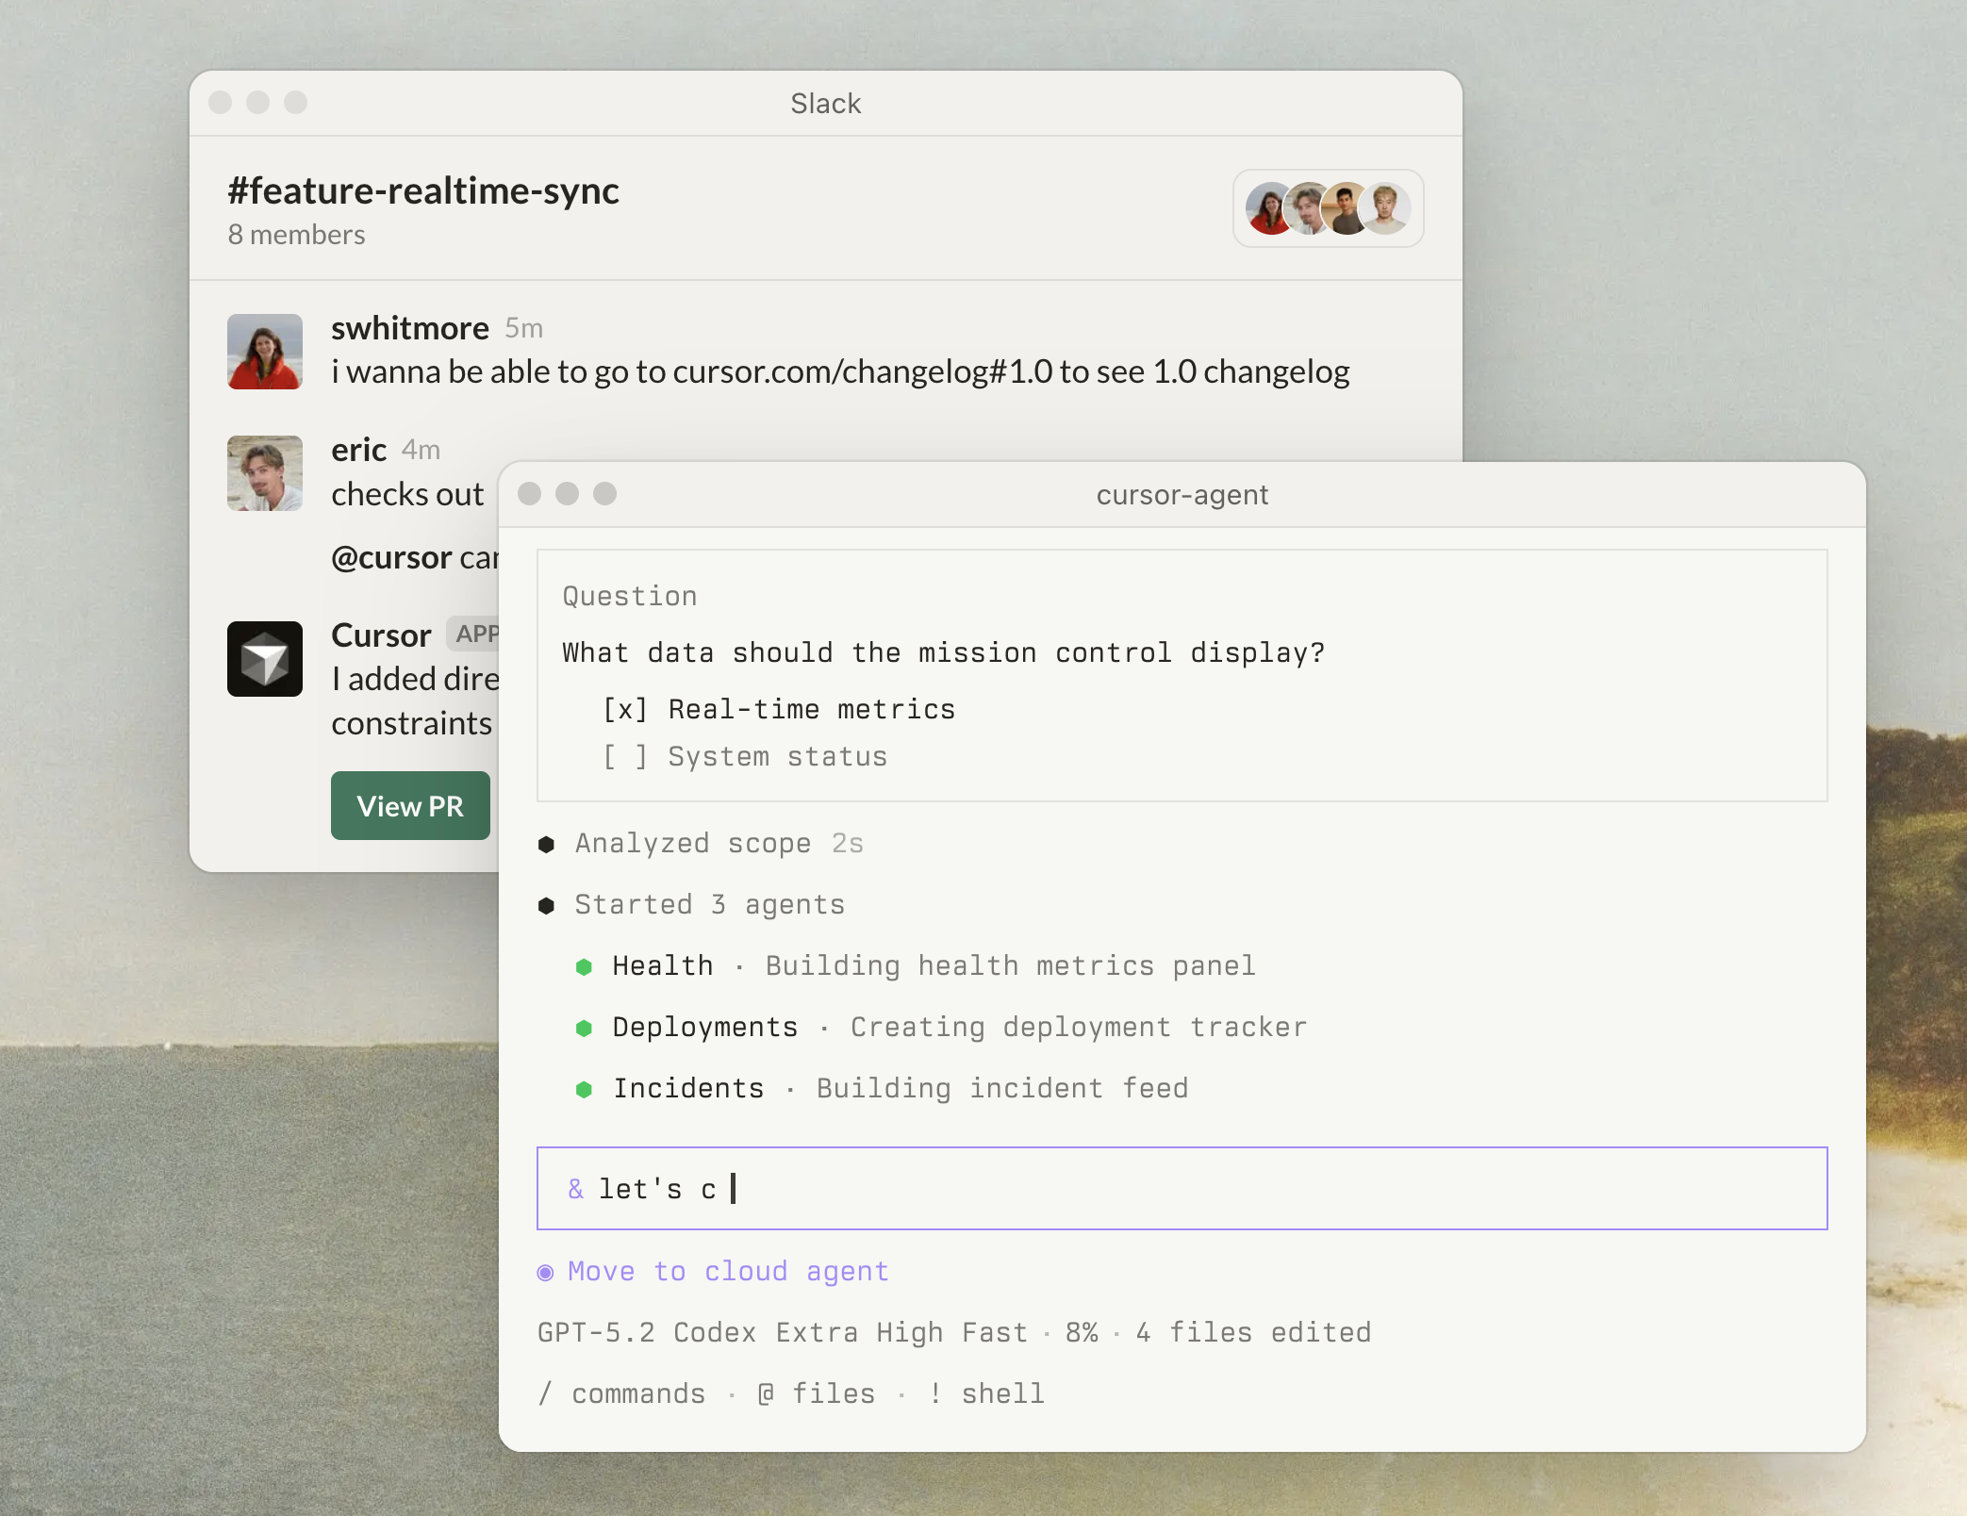Click Move to cloud agent link
Image resolution: width=1967 pixels, height=1516 pixels.
[x=728, y=1272]
